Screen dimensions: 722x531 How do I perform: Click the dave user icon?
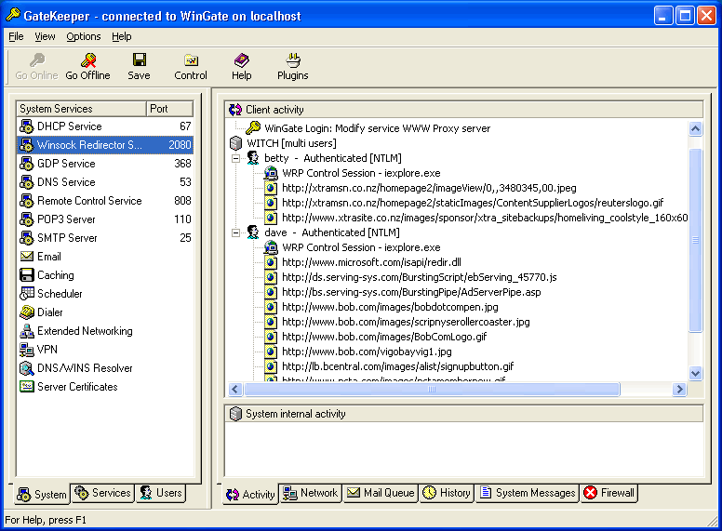click(x=253, y=232)
